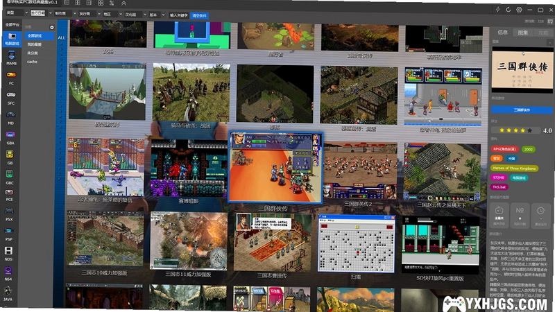Screen dimensions: 555x312
Task: Expand the 类型 filter dropdown
Action: click(17, 12)
